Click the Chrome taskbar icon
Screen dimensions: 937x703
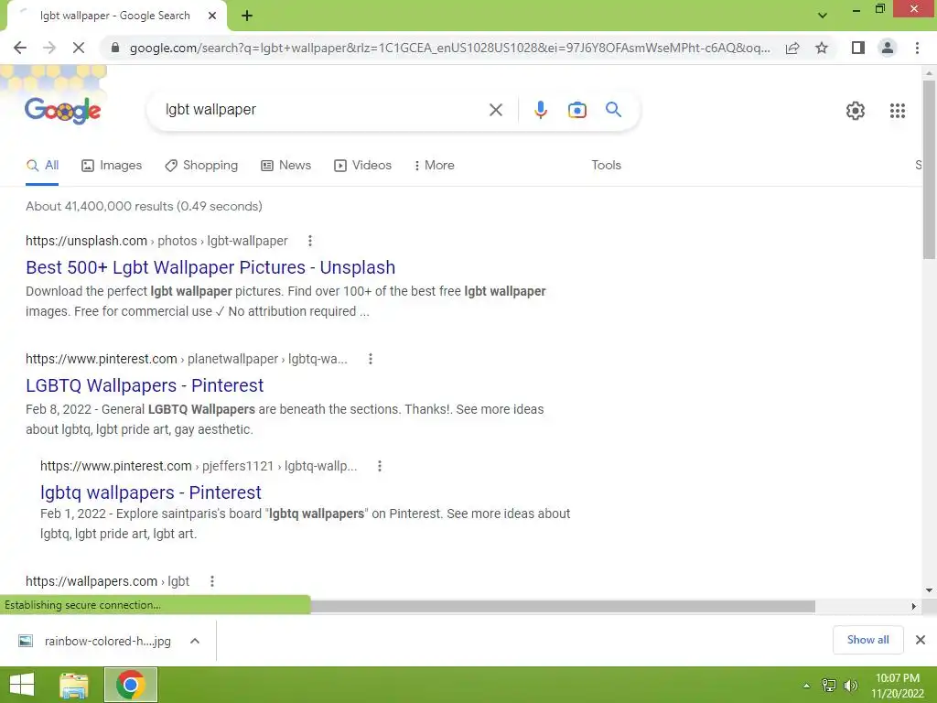click(x=131, y=685)
